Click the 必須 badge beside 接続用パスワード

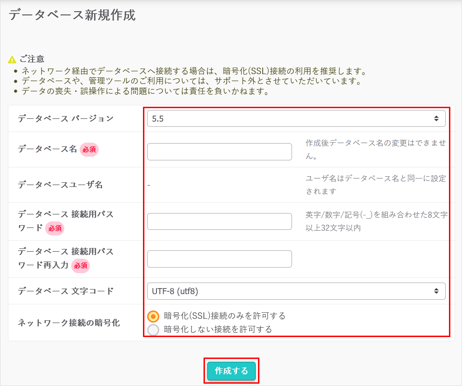tap(55, 228)
